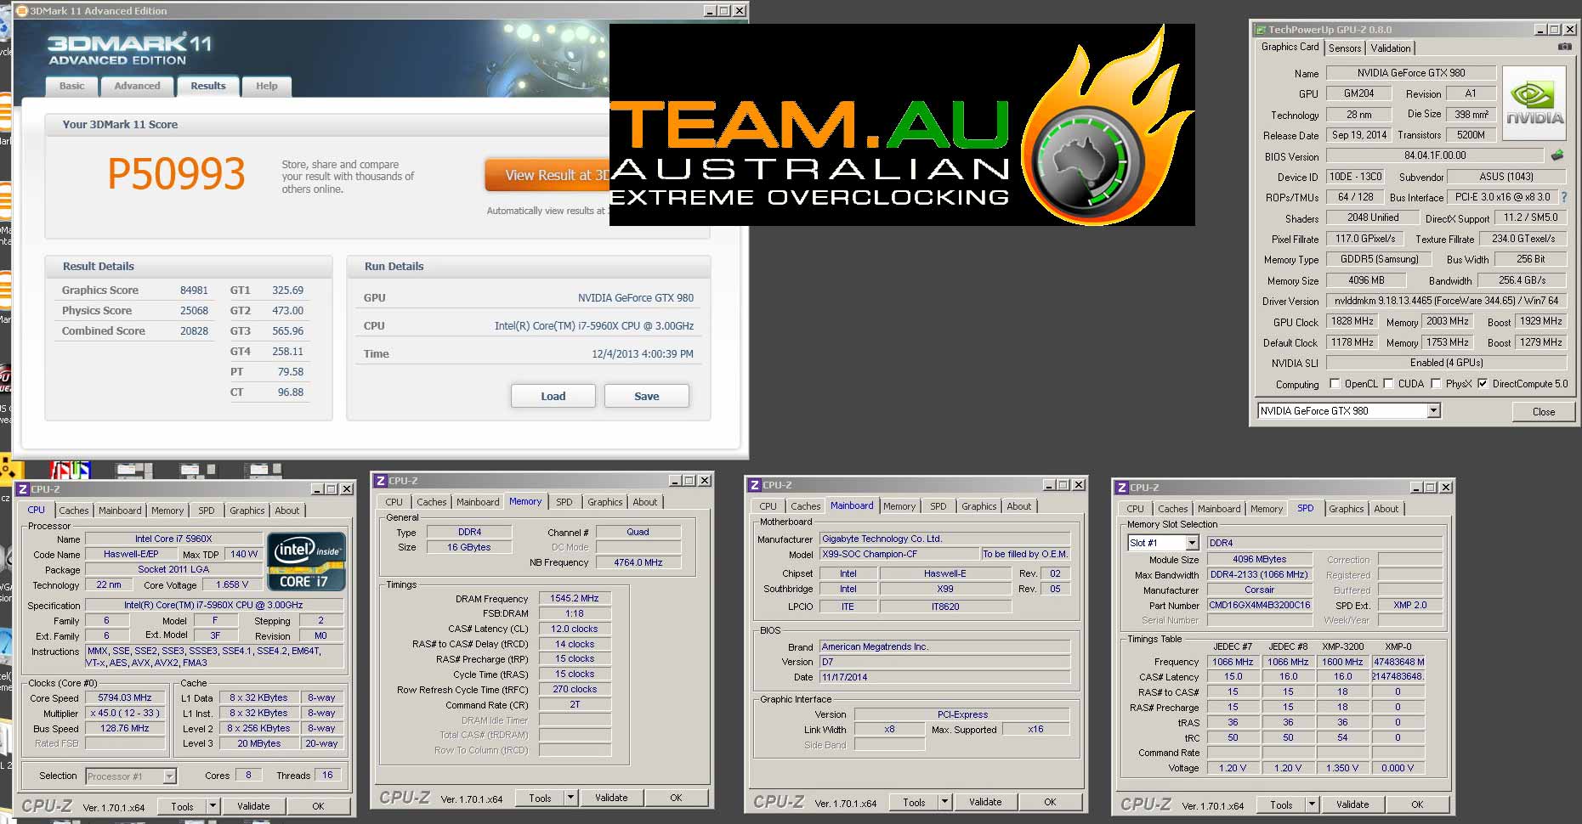Enable the OpenCL checkbox
1582x824 pixels.
1335,384
